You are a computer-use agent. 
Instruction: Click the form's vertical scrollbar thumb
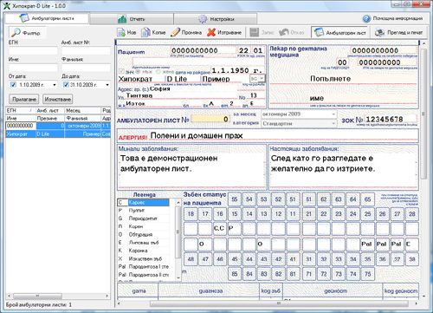point(423,114)
